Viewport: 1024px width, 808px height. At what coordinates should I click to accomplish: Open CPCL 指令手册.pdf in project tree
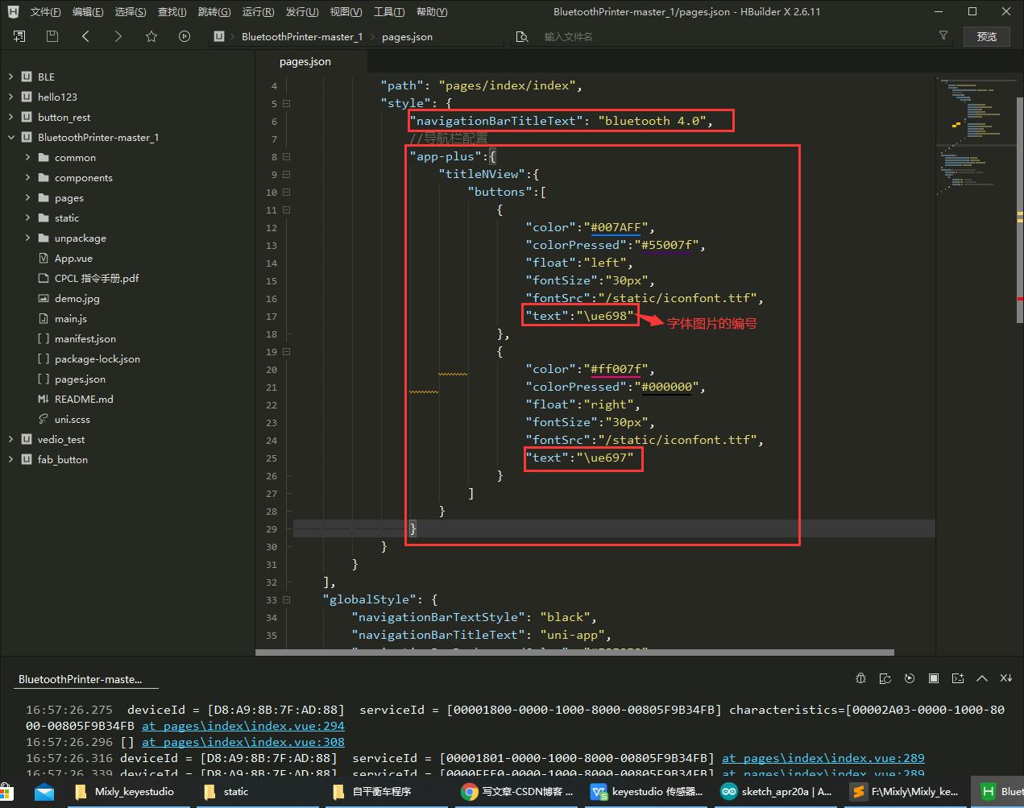(96, 279)
